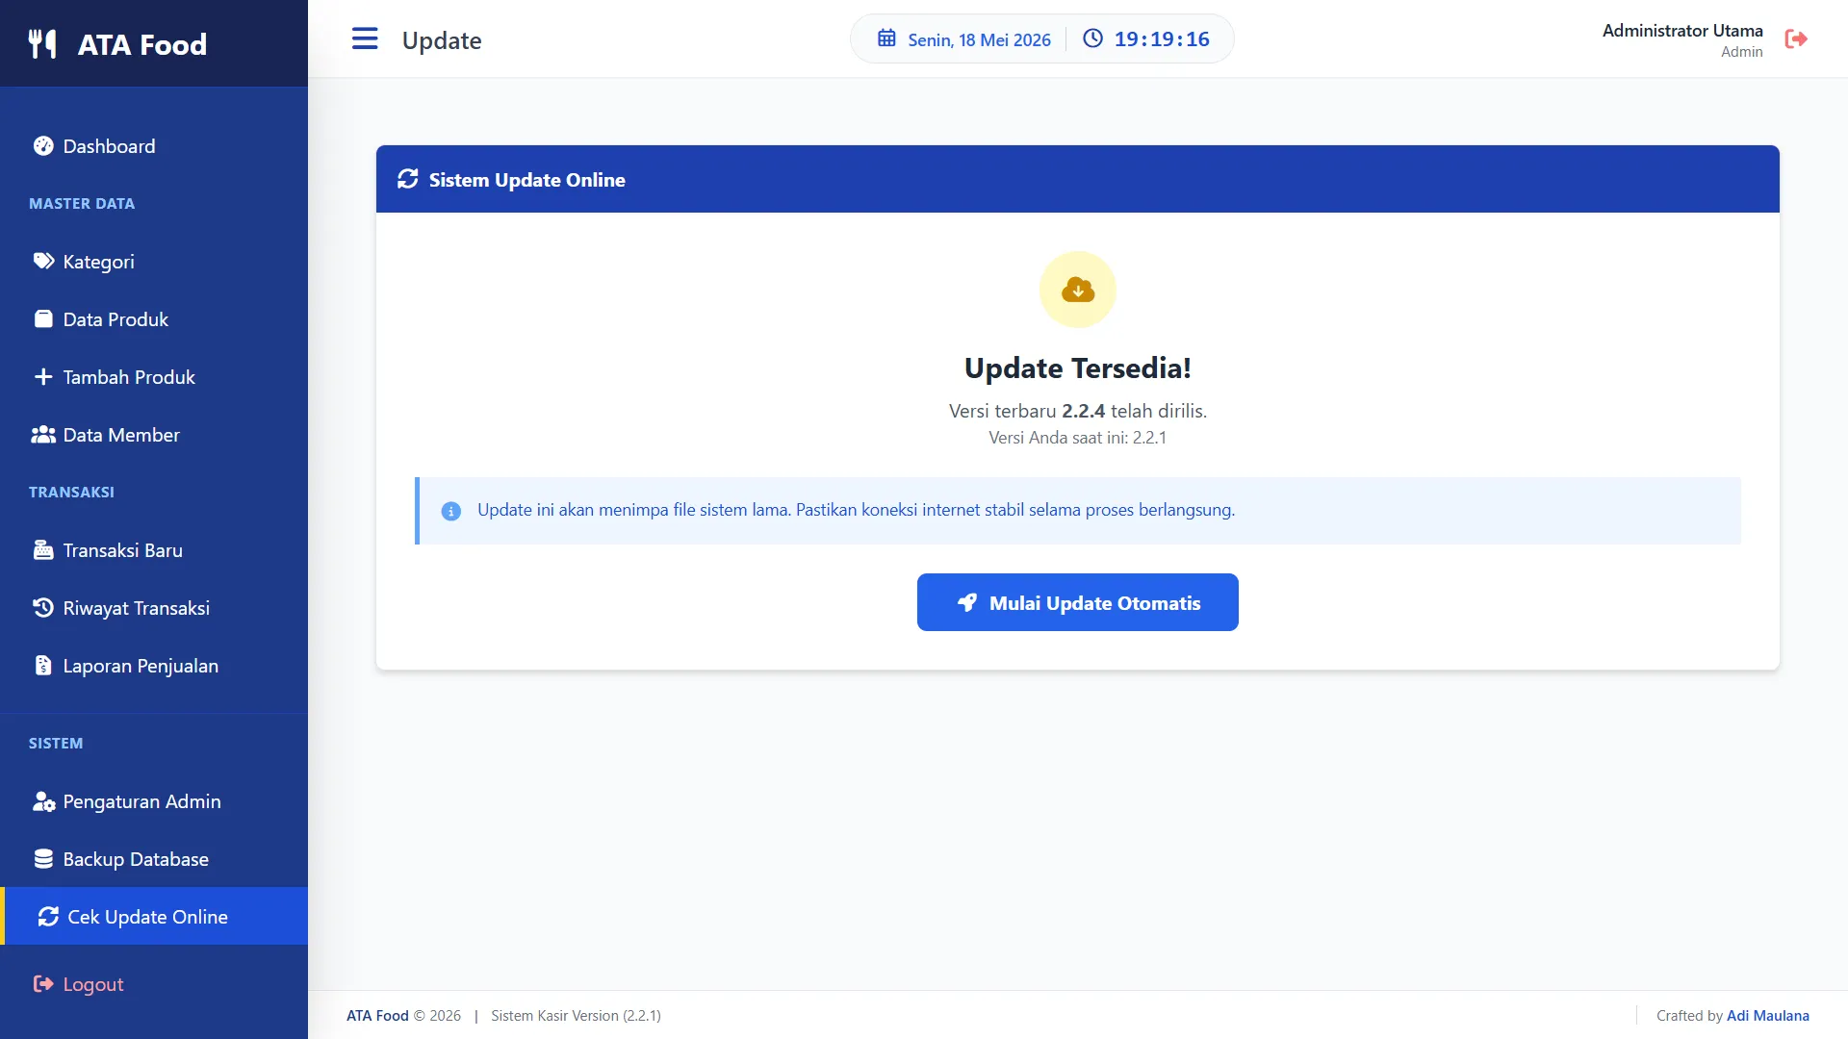This screenshot has width=1848, height=1039.
Task: Click the TRANSAKSI section label
Action: coord(71,493)
